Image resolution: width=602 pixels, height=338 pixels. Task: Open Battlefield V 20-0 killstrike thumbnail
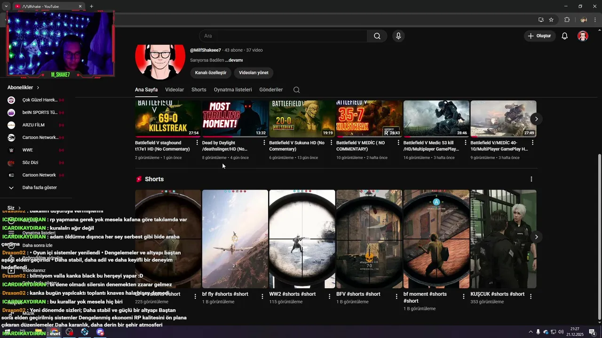coord(302,118)
